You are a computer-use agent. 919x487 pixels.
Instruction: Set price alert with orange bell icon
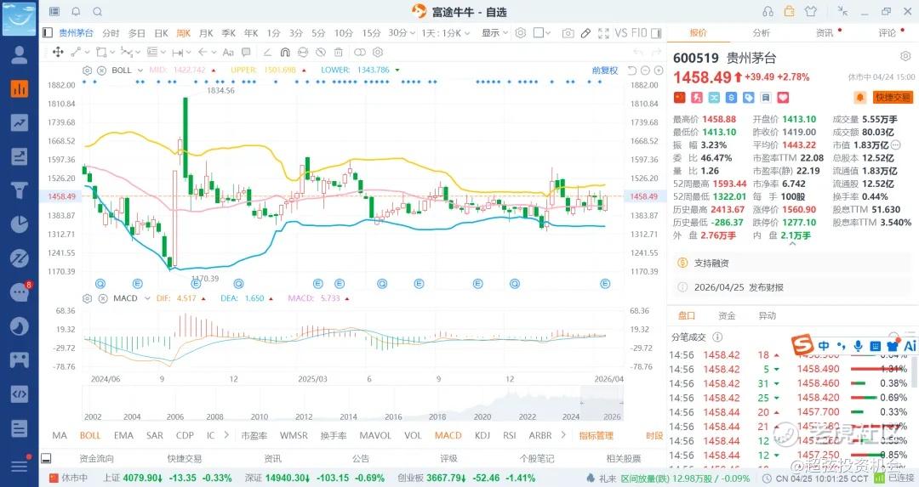click(860, 98)
